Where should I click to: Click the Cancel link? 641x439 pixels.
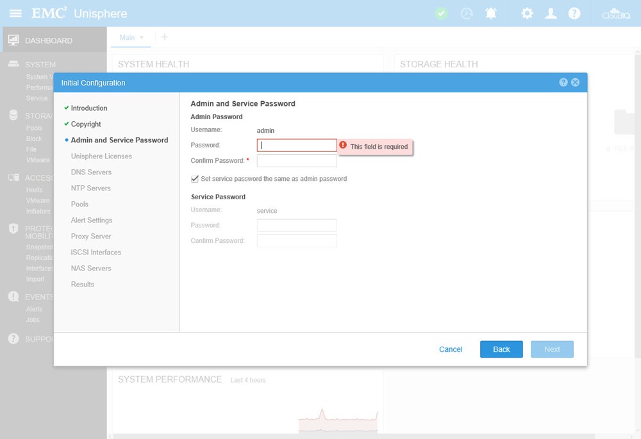(x=451, y=349)
